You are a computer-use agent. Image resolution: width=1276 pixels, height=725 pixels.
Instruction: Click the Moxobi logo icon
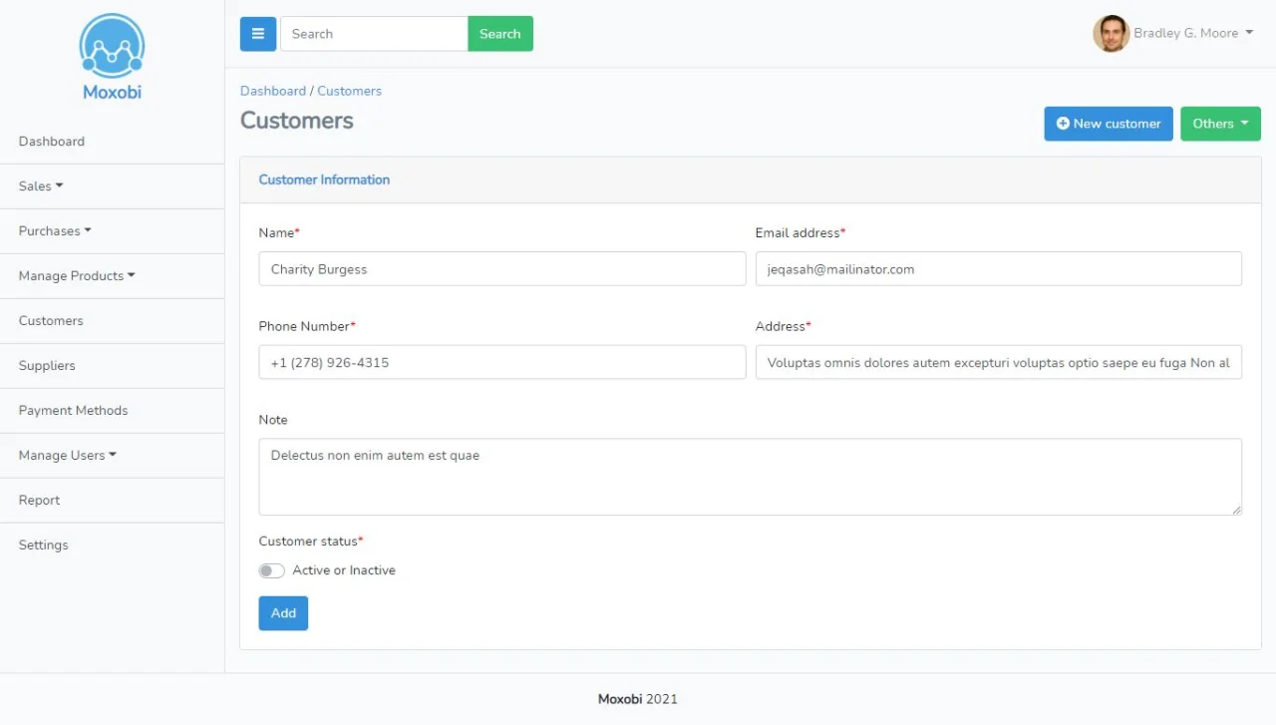tap(112, 47)
